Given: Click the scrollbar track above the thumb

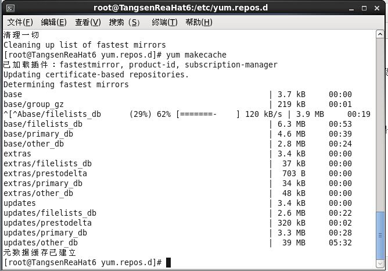Looking at the screenshot, I should [x=380, y=116].
